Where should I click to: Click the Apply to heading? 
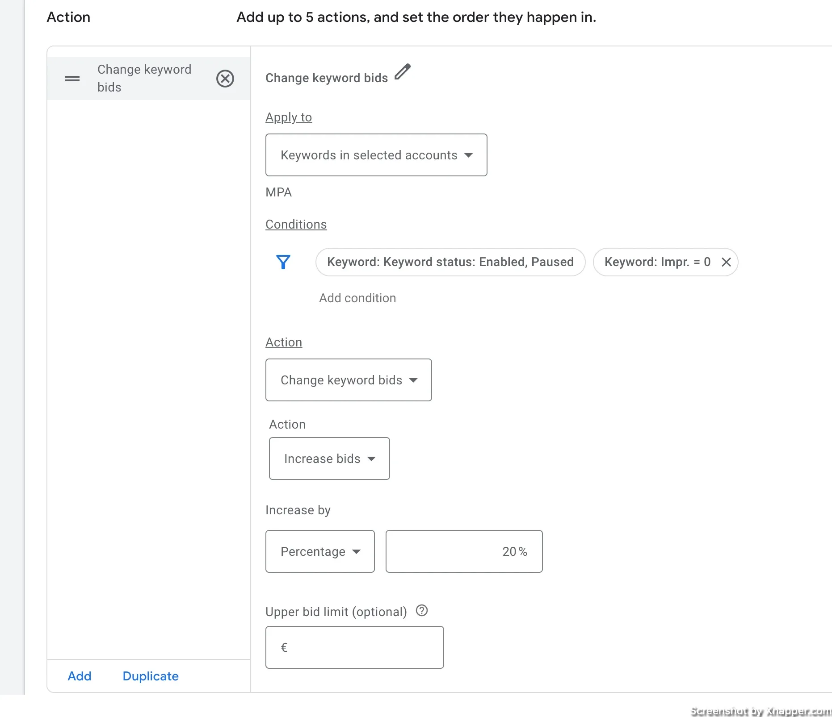(289, 117)
